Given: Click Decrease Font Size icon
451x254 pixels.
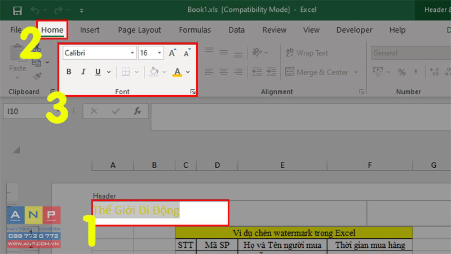Looking at the screenshot, I should tap(187, 52).
